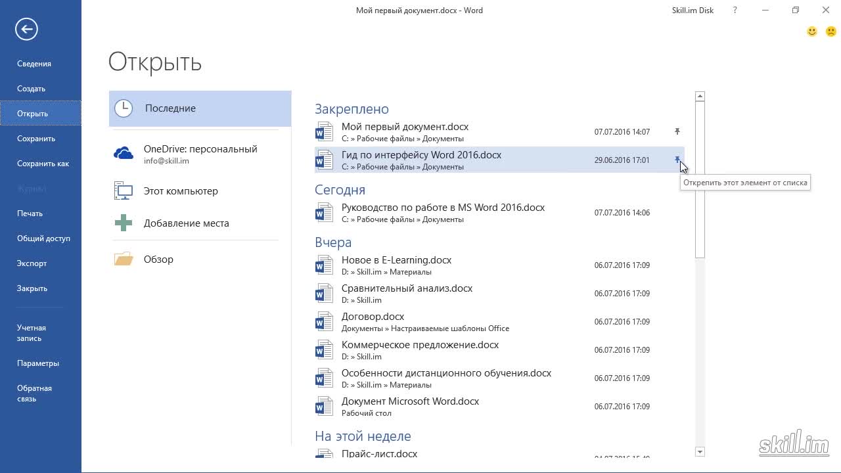The height and width of the screenshot is (473, 841).
Task: Click the back arrow to return to document
Action: pos(26,29)
